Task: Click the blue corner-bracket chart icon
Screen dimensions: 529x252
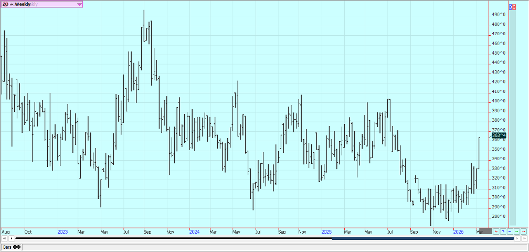Action: [x=503, y=231]
